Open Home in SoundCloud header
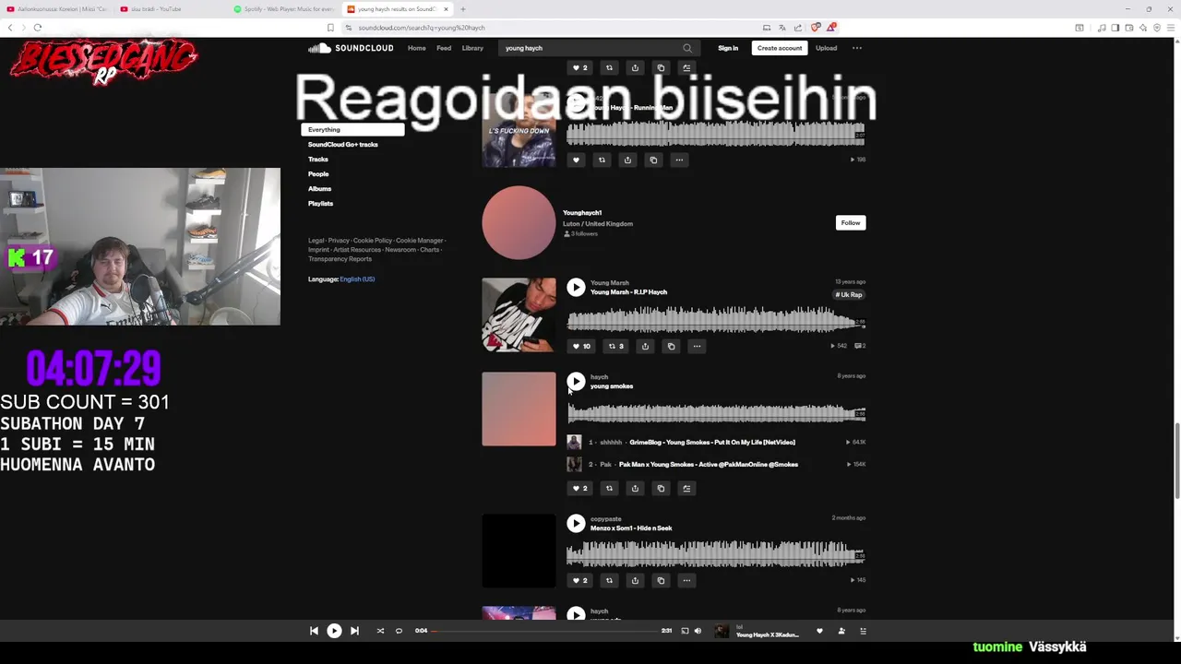The height and width of the screenshot is (664, 1181). (x=417, y=48)
